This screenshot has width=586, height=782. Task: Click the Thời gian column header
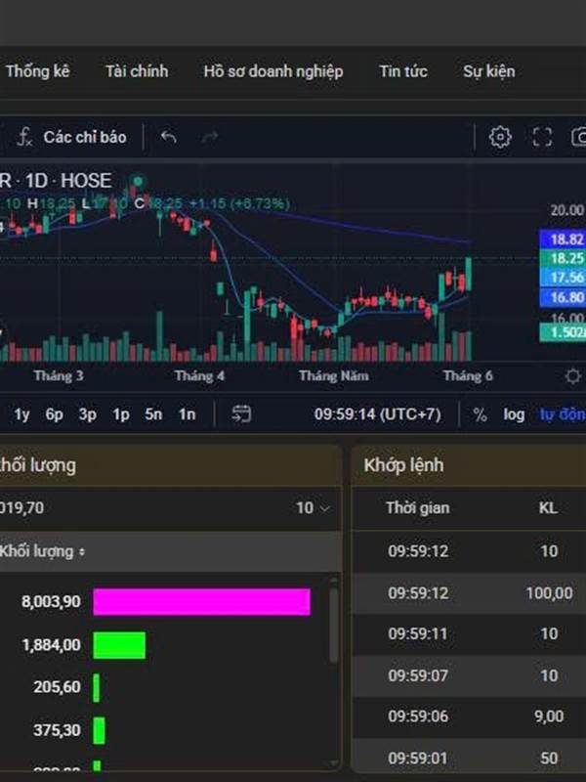418,508
